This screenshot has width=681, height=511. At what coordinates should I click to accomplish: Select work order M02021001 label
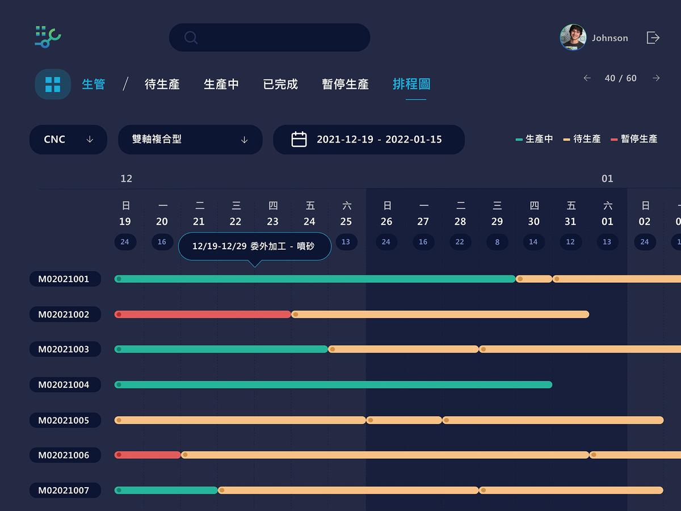click(x=64, y=279)
